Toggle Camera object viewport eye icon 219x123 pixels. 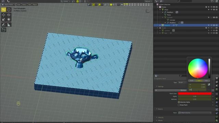tap(211, 30)
